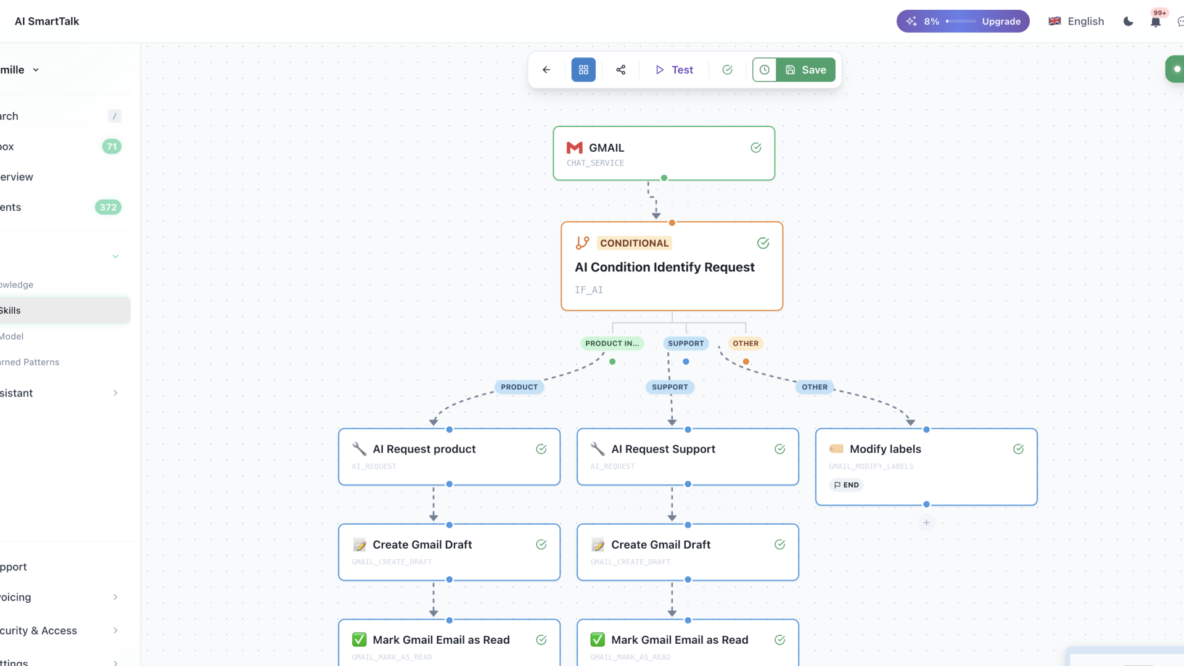
Task: Open notifications bell icon
Action: coord(1156,22)
